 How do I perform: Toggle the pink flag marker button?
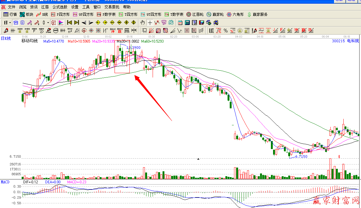click(x=61, y=23)
